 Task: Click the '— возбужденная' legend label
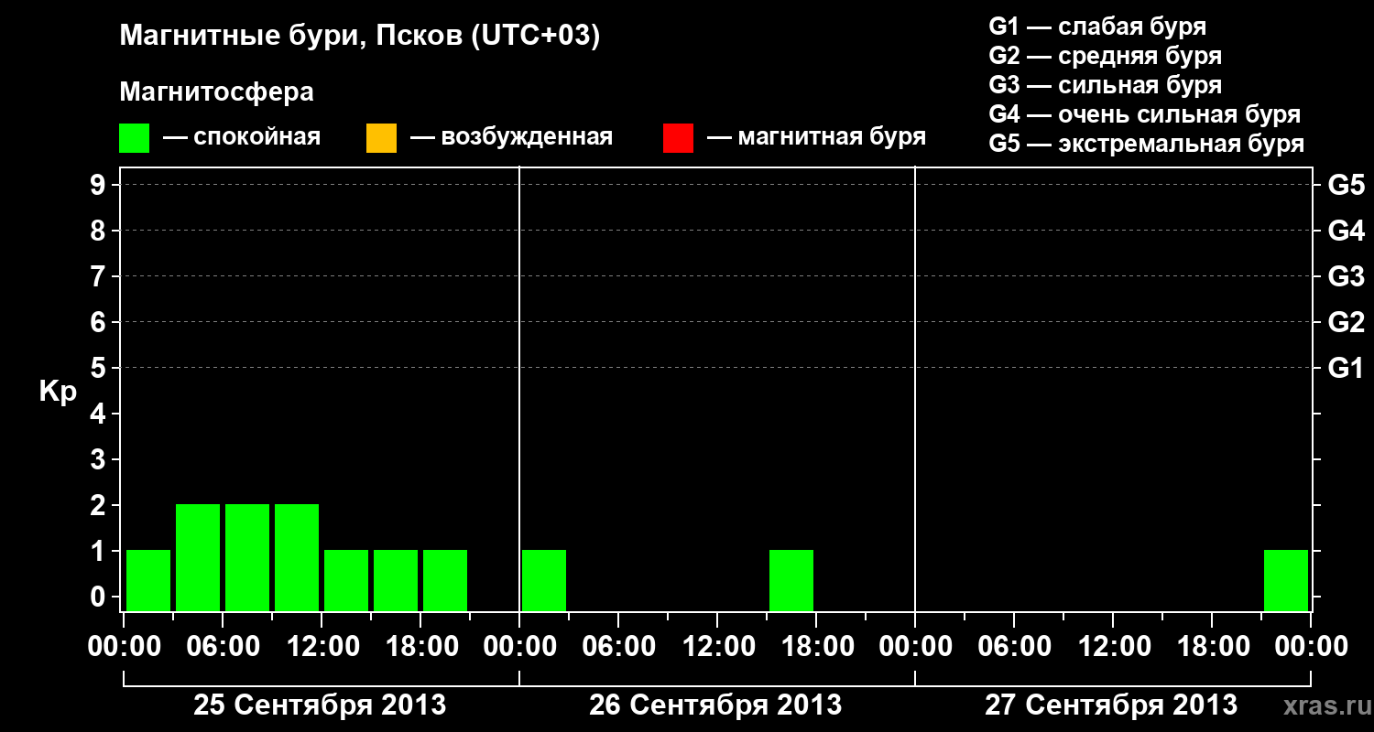tap(511, 137)
